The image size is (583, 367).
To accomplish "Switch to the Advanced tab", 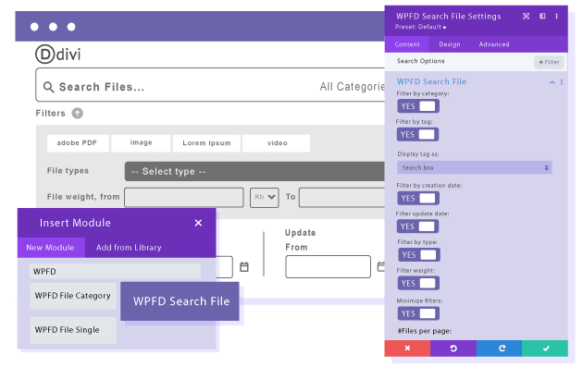I will 494,44.
